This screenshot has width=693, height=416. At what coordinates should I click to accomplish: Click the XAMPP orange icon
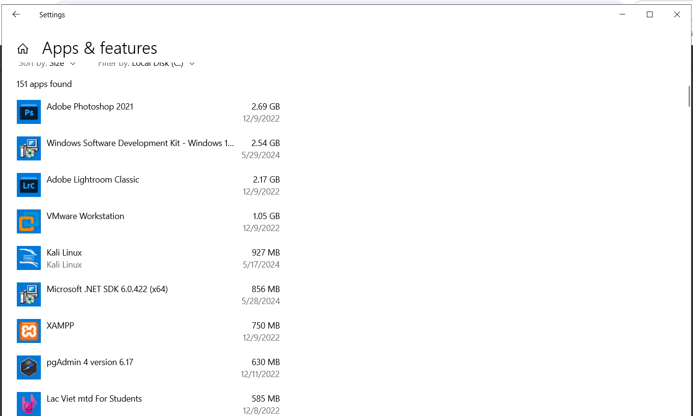tap(29, 331)
